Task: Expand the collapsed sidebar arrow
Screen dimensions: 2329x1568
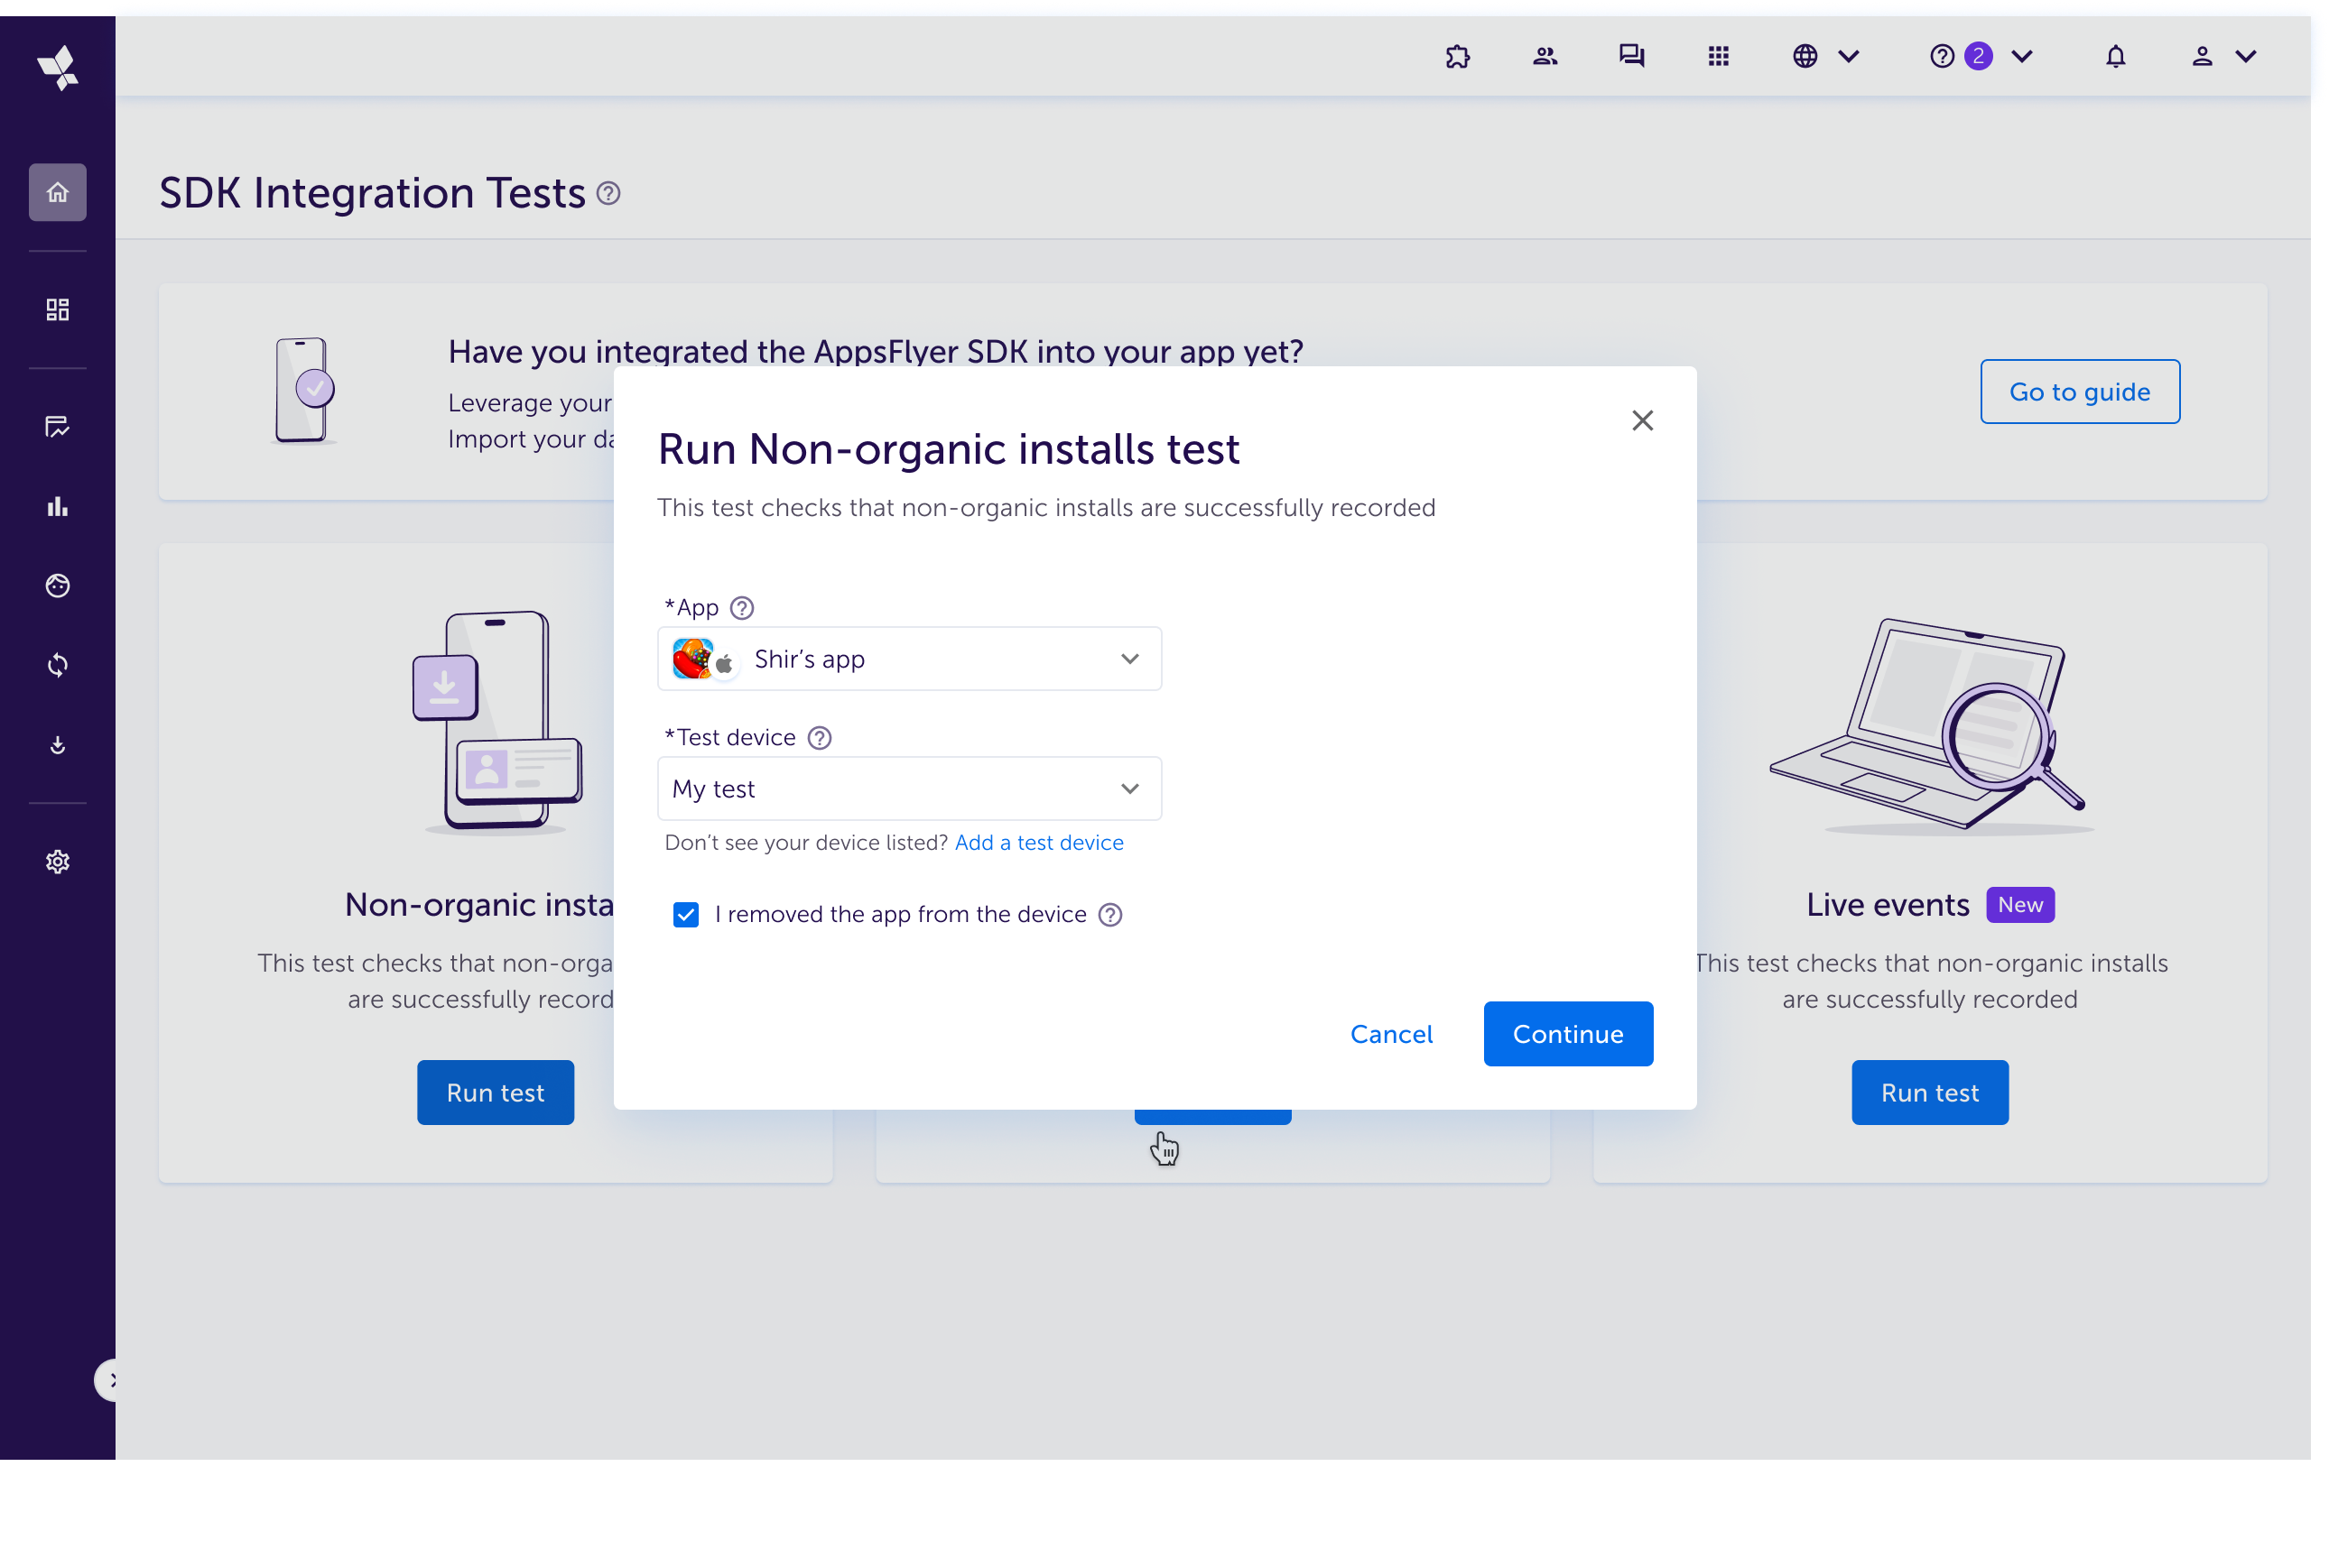Action: [110, 1381]
